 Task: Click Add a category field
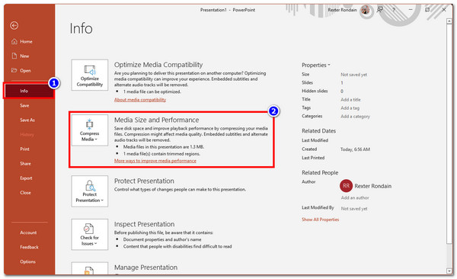tap(355, 117)
